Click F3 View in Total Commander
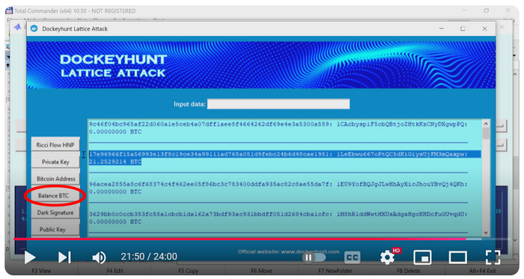Screen dimensions: 524x279 (41, 271)
